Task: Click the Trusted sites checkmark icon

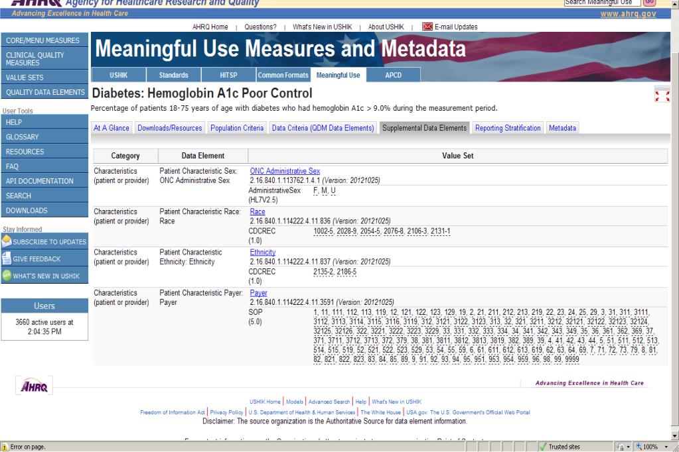Action: point(543,447)
